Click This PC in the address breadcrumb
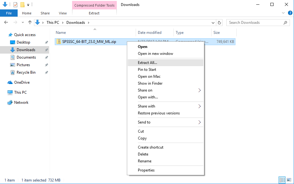The image size is (294, 184). [53, 23]
